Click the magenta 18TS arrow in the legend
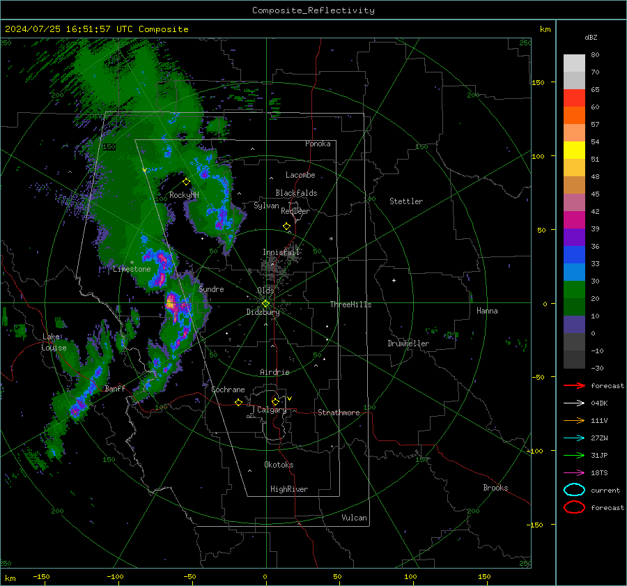The height and width of the screenshot is (586, 627). pyautogui.click(x=574, y=473)
